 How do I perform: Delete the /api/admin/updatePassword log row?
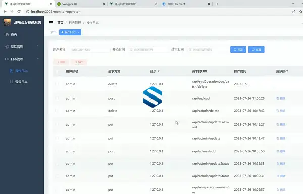point(281,125)
